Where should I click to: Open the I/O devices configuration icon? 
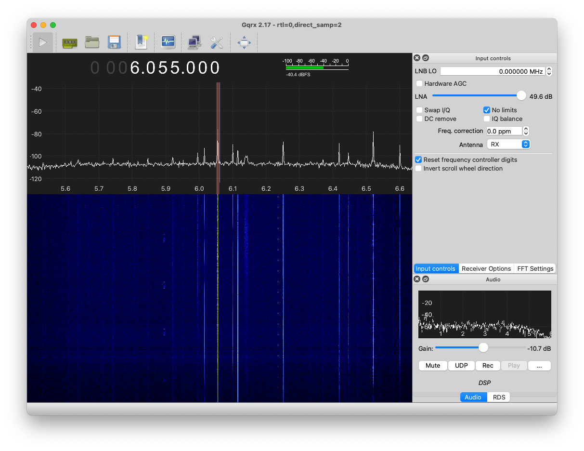pyautogui.click(x=70, y=42)
